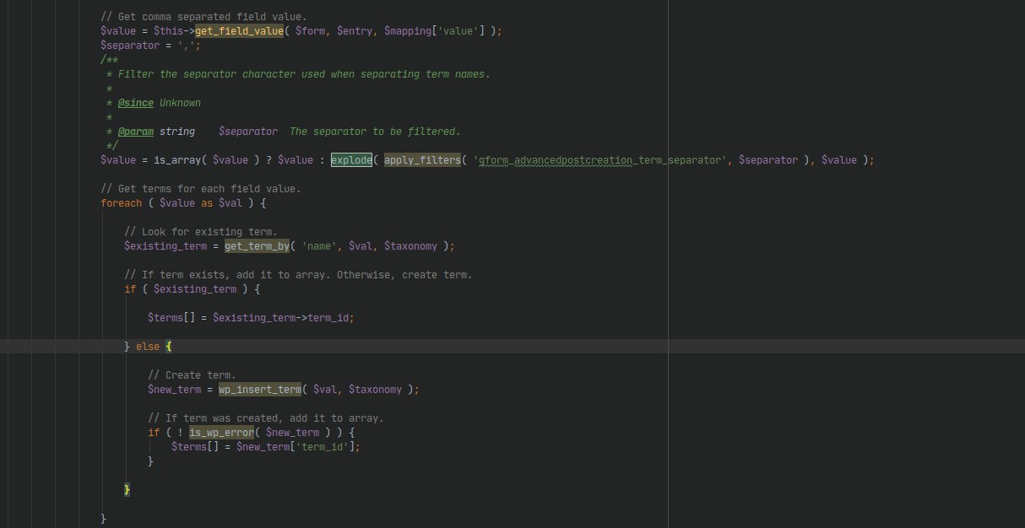Click the apply_filters function call
Viewport: 1025px width, 528px height.
pos(422,160)
